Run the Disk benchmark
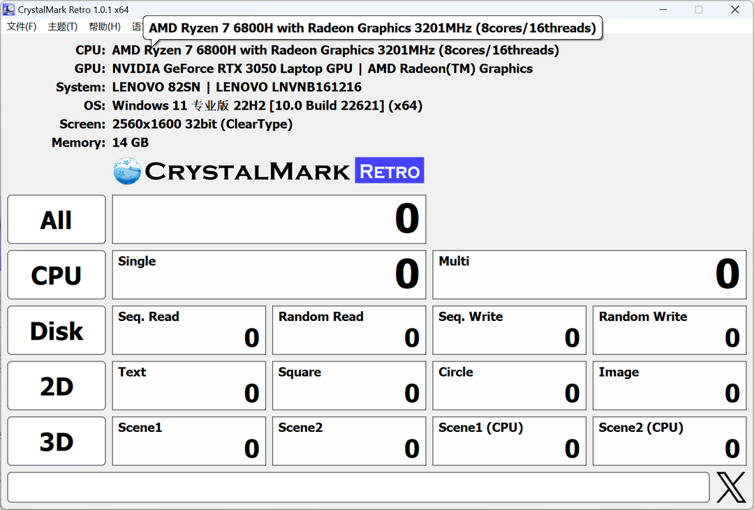This screenshot has height=510, width=754. click(x=56, y=330)
